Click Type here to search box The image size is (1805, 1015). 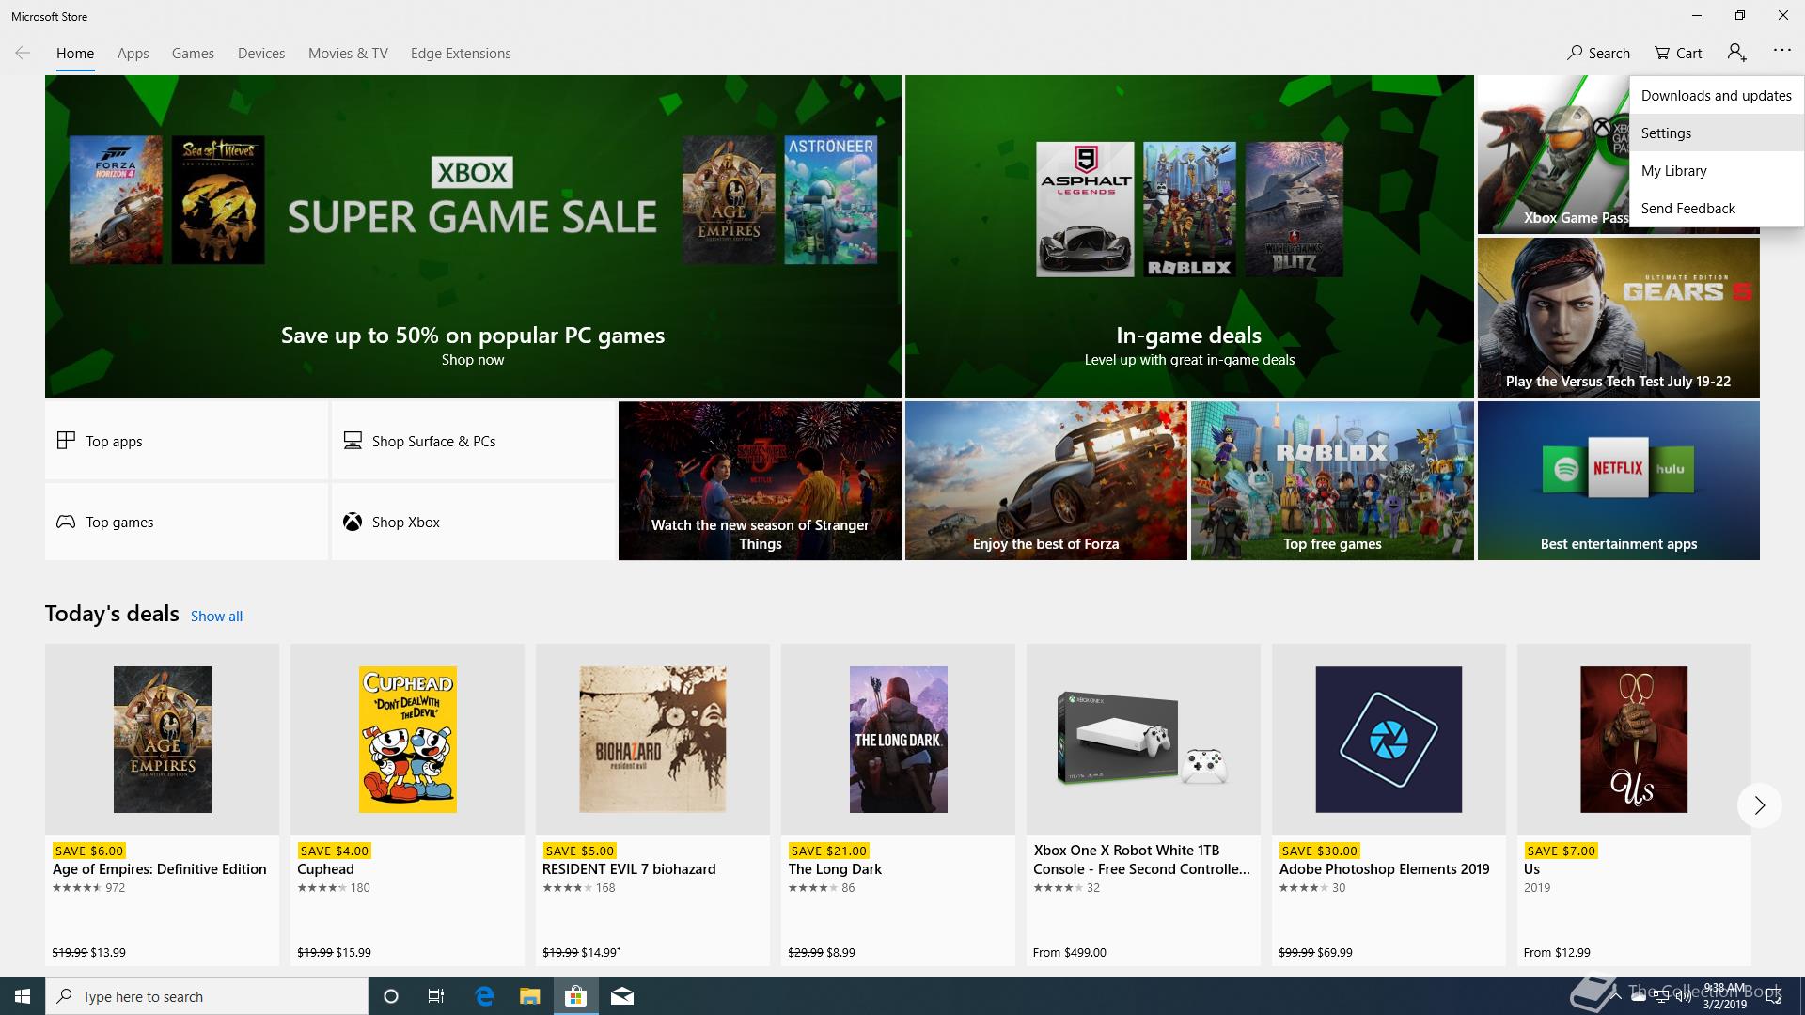click(207, 996)
